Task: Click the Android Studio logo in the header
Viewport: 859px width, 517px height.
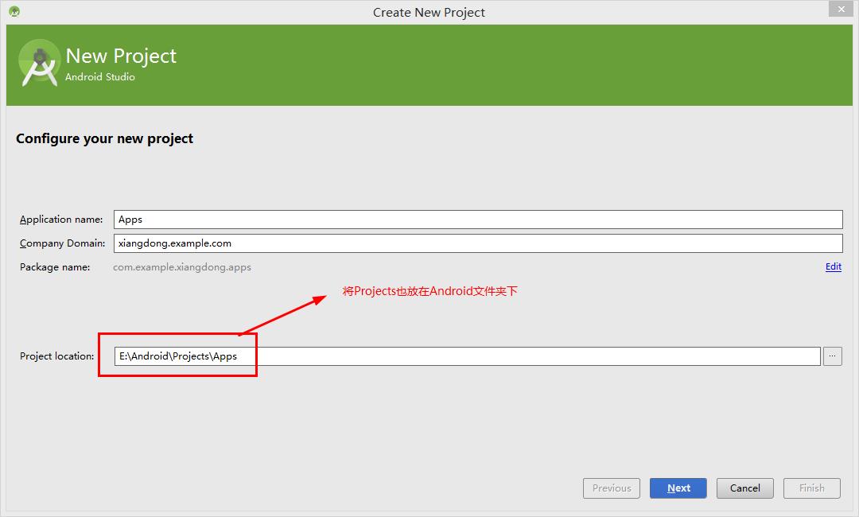Action: [39, 64]
